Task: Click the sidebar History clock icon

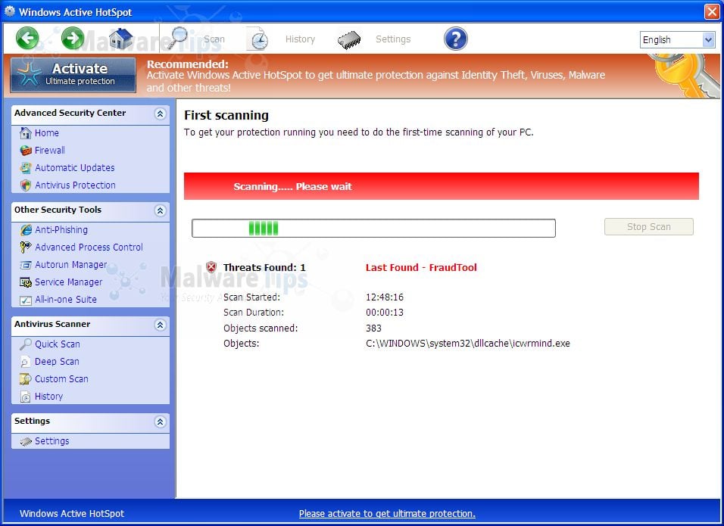Action: (26, 397)
